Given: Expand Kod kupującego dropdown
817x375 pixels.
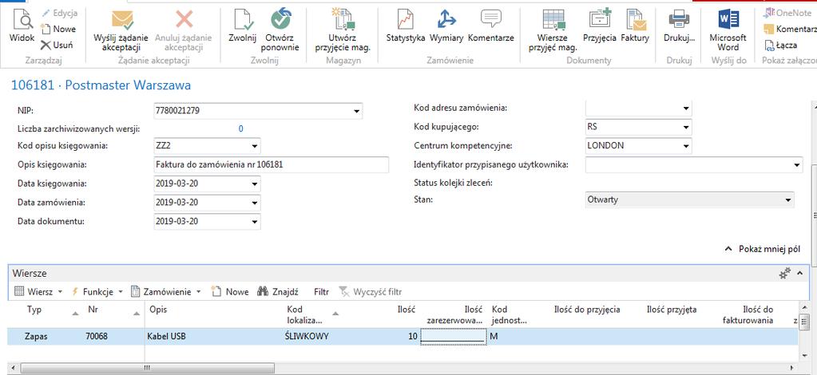Looking at the screenshot, I should pyautogui.click(x=686, y=127).
